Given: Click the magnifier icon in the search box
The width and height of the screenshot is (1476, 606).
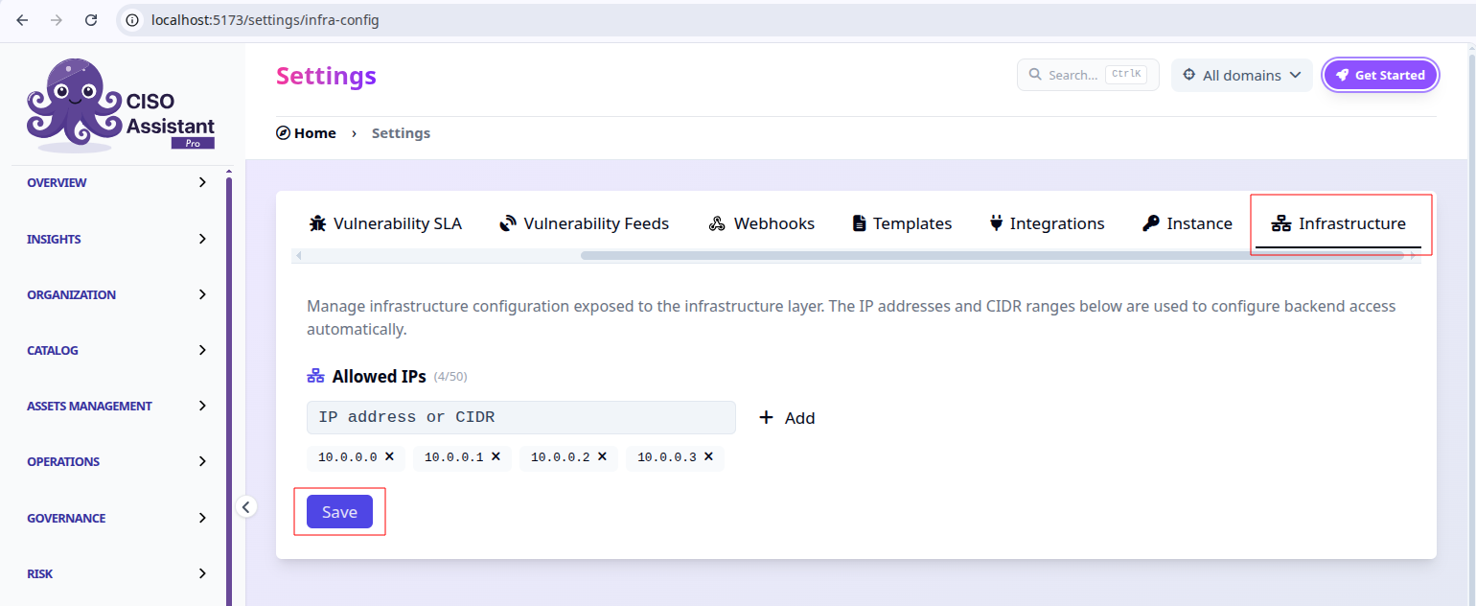Looking at the screenshot, I should click(x=1035, y=75).
